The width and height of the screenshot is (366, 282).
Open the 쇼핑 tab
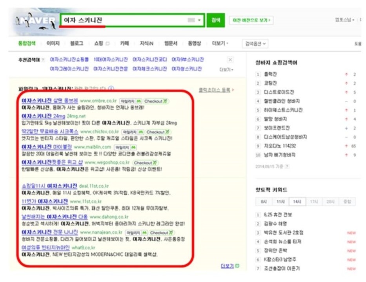coord(98,43)
